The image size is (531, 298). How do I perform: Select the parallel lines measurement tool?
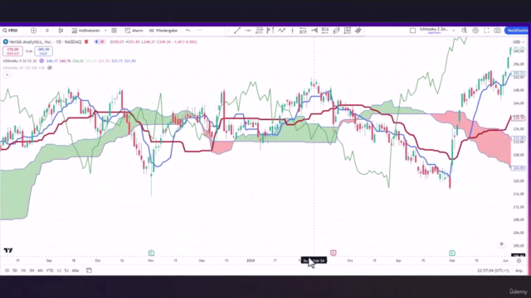pyautogui.click(x=303, y=31)
